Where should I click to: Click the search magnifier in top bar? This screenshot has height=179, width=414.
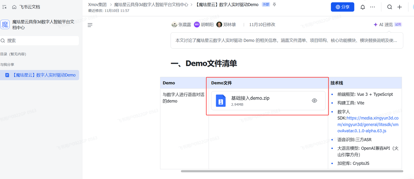click(x=389, y=7)
